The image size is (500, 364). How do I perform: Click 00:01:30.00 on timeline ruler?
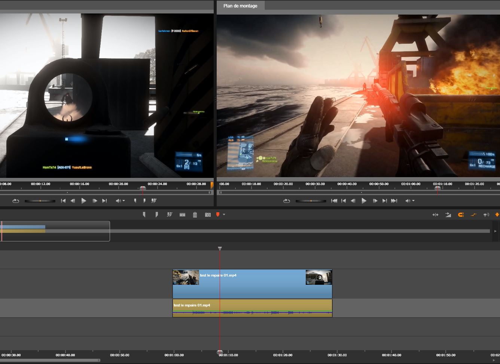337,355
